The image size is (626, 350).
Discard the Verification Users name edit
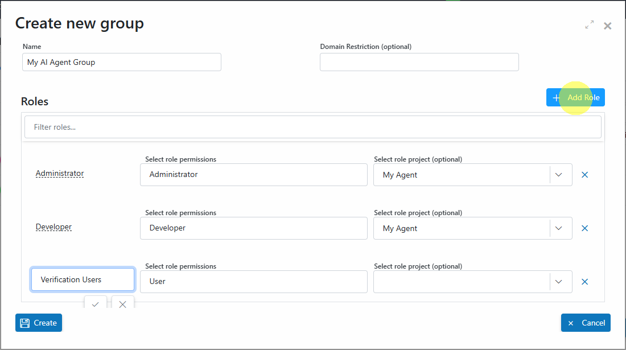click(122, 304)
